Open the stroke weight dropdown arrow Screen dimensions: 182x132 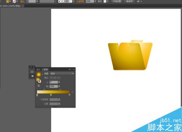37,1
